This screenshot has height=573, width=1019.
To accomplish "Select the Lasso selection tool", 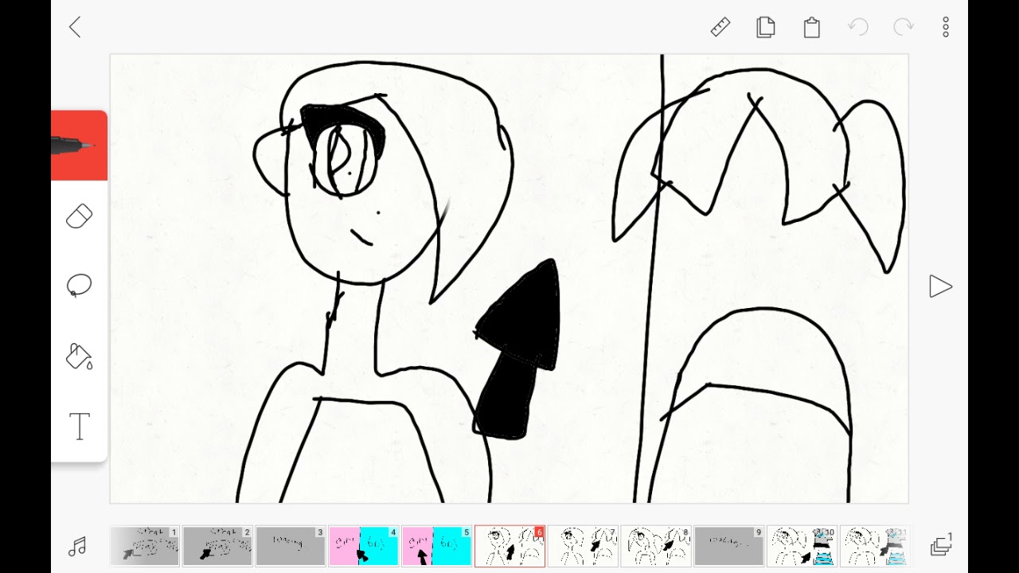I will coord(80,286).
